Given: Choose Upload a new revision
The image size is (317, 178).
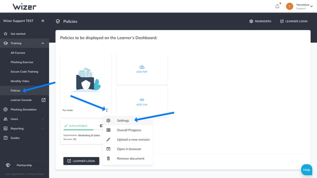Looking at the screenshot, I should tap(128, 139).
